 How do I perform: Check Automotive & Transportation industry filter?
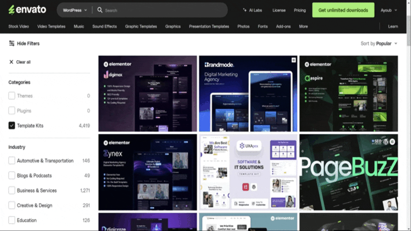[12, 161]
